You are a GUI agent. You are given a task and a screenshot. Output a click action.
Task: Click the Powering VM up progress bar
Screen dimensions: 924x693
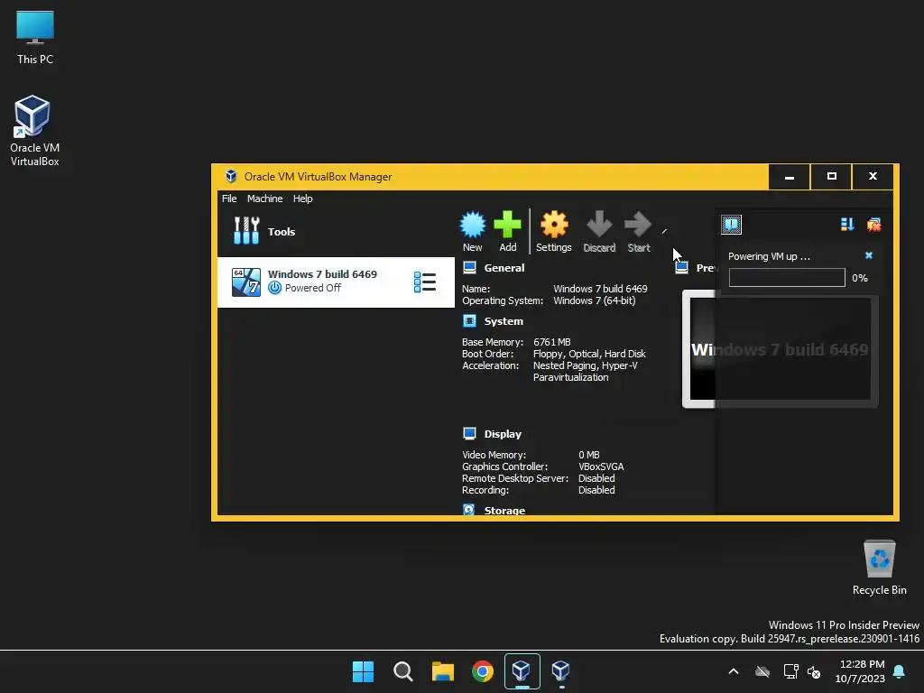click(787, 278)
